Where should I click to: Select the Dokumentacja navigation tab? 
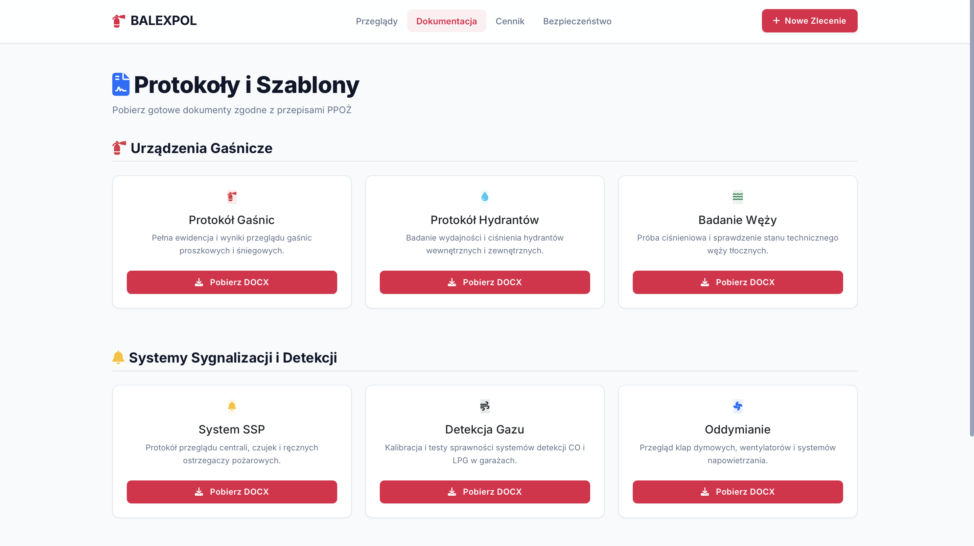click(446, 21)
